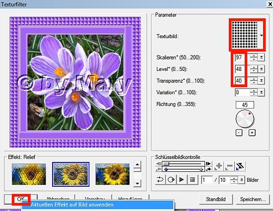Image resolution: width=273 pixels, height=211 pixels.
Task: Click the minus button below Richtung dial
Action: pyautogui.click(x=239, y=133)
